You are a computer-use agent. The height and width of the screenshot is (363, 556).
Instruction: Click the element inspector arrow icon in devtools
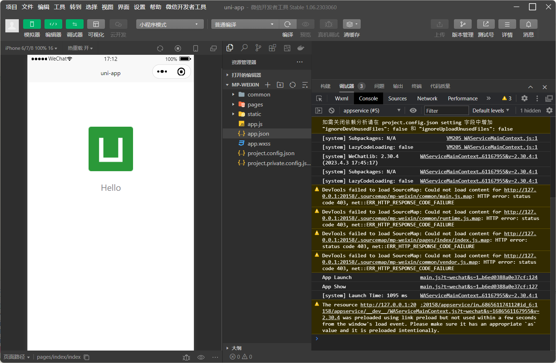319,99
